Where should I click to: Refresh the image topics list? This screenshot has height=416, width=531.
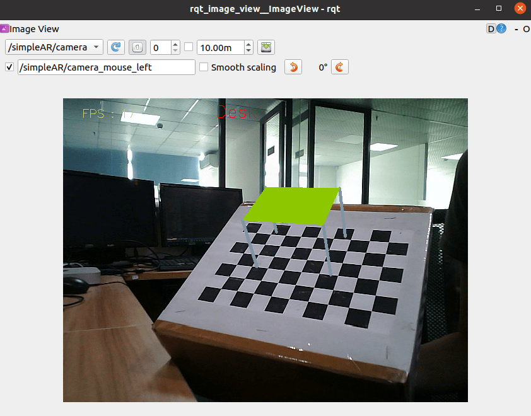[x=116, y=47]
